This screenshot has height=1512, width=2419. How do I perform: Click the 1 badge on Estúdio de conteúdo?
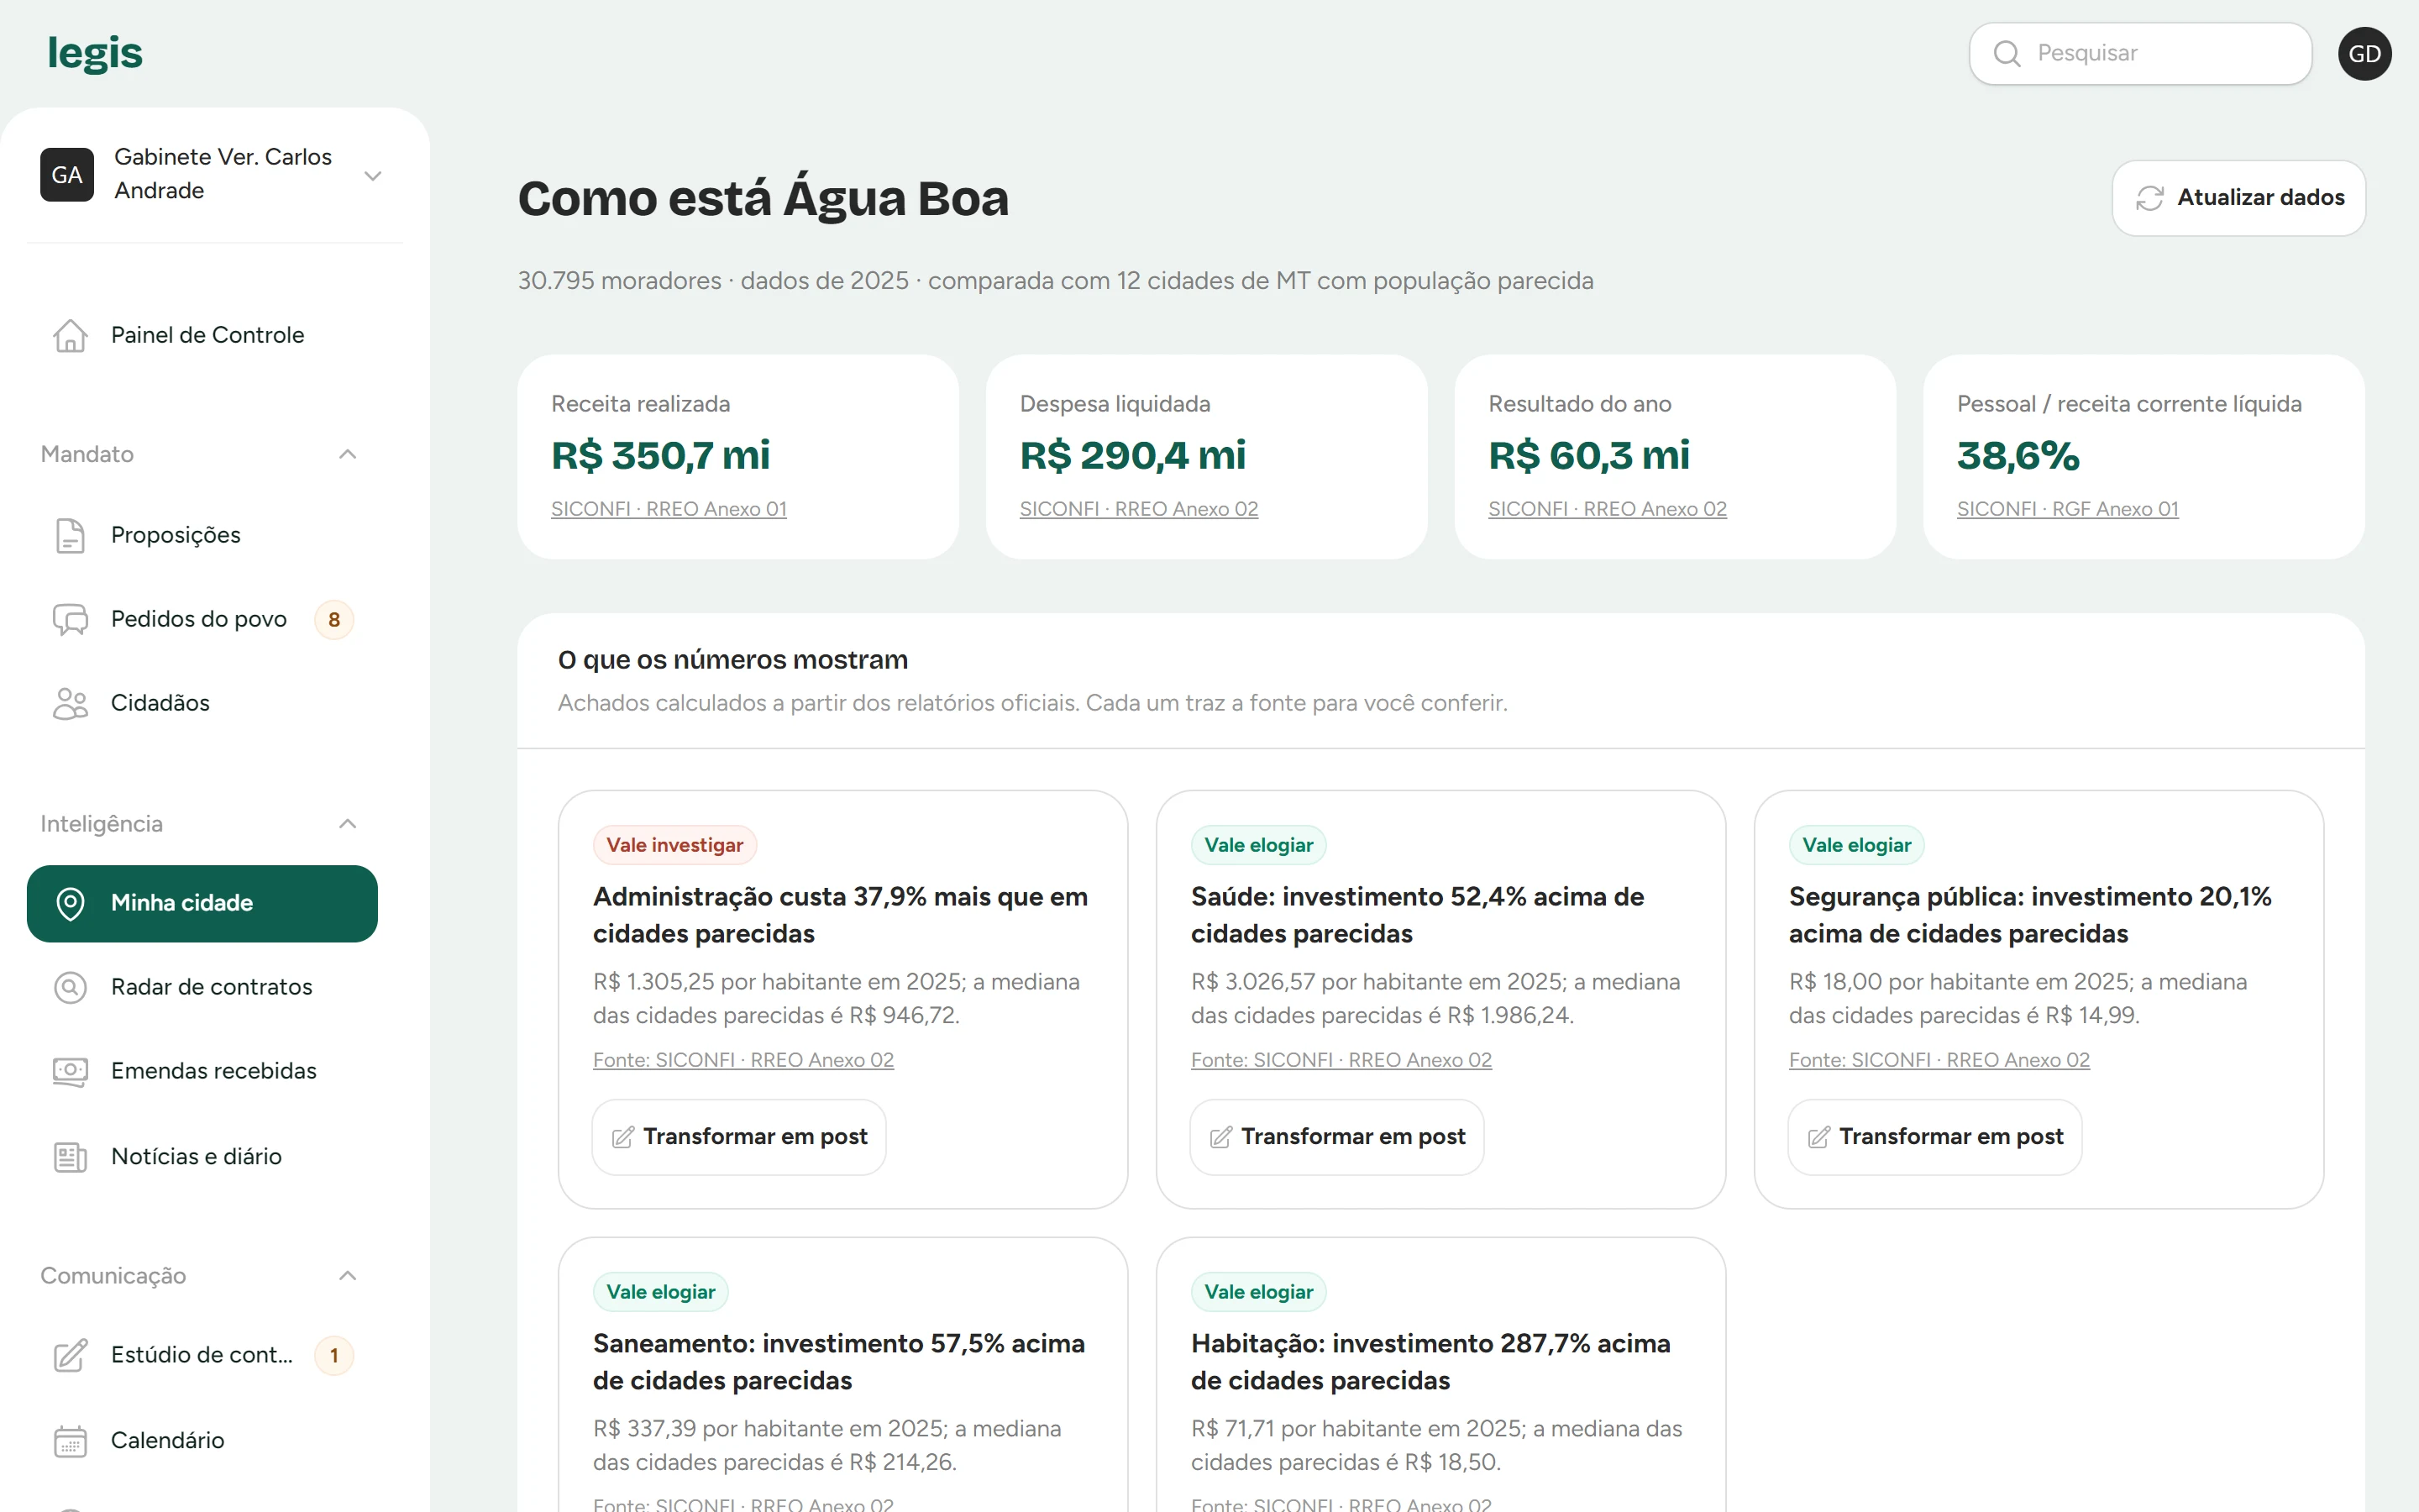coord(333,1355)
